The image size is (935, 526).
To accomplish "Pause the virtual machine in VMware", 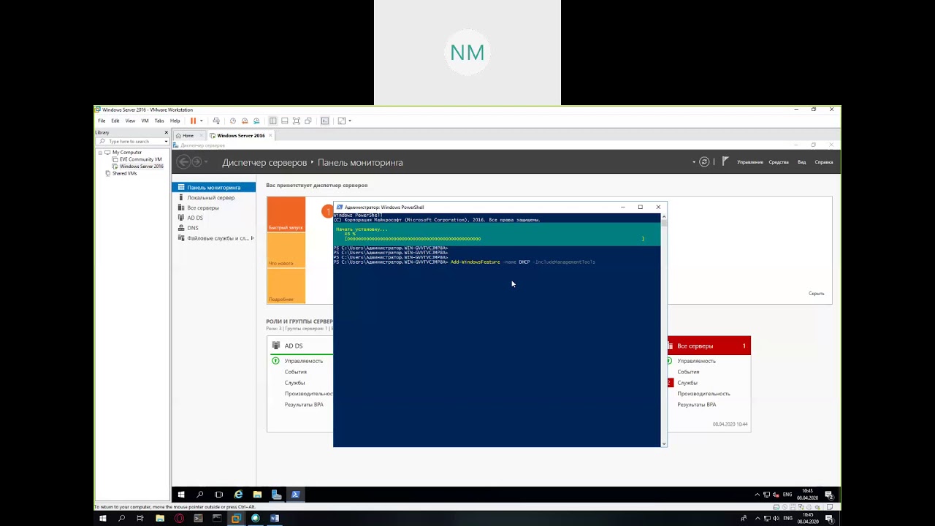I will click(x=193, y=121).
